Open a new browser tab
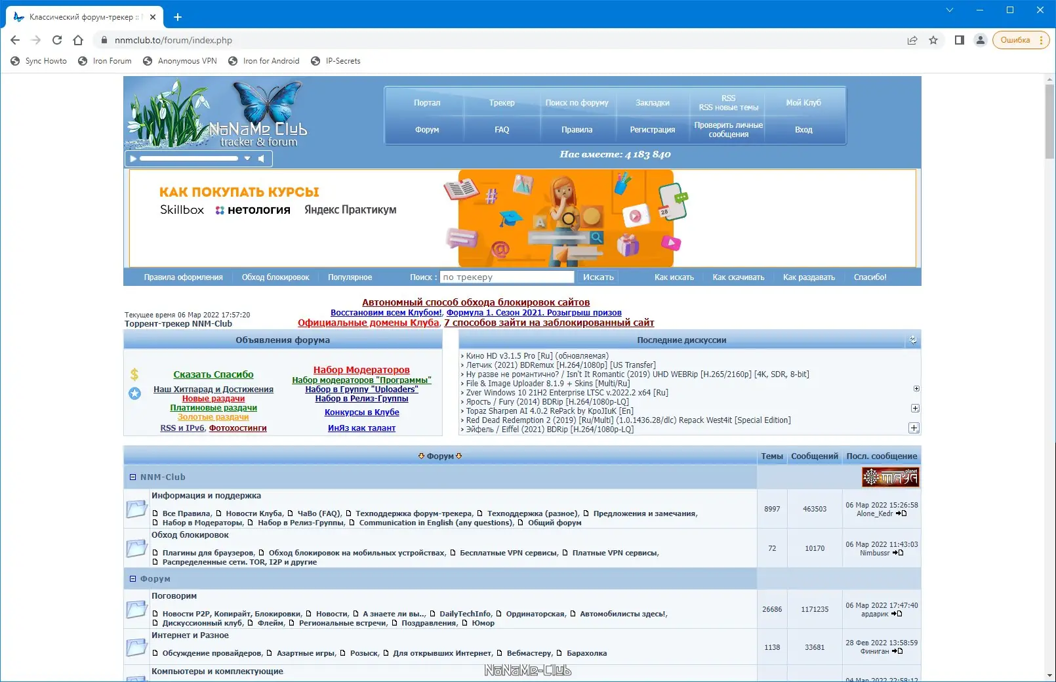This screenshot has height=682, width=1056. [x=178, y=17]
